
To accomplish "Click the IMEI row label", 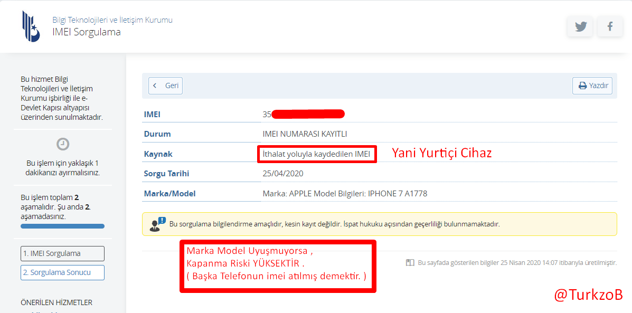I will 152,115.
